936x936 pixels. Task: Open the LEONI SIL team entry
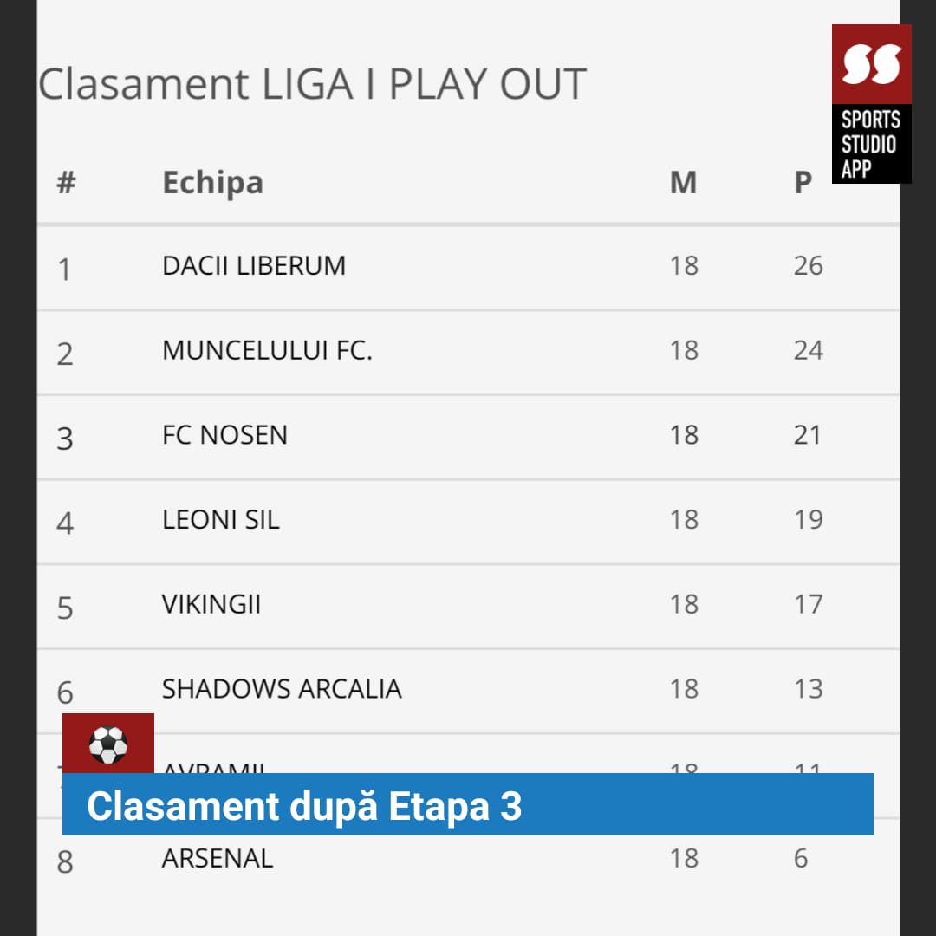468,522
